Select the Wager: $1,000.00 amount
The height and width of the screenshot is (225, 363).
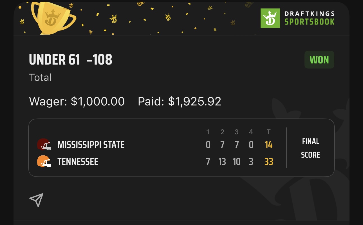(x=77, y=102)
